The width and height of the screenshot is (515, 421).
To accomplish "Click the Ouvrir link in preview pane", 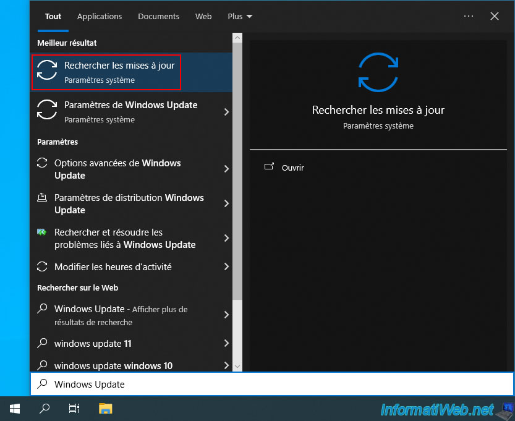I will [x=292, y=168].
